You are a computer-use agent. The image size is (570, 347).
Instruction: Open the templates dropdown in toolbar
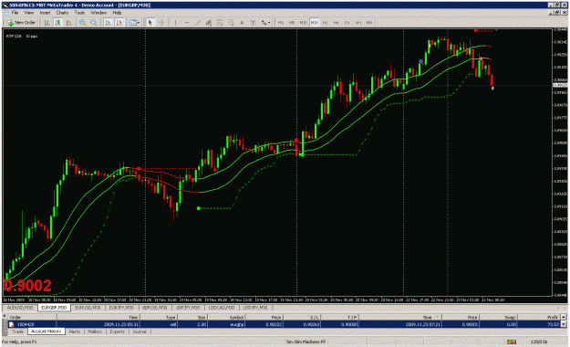[134, 23]
